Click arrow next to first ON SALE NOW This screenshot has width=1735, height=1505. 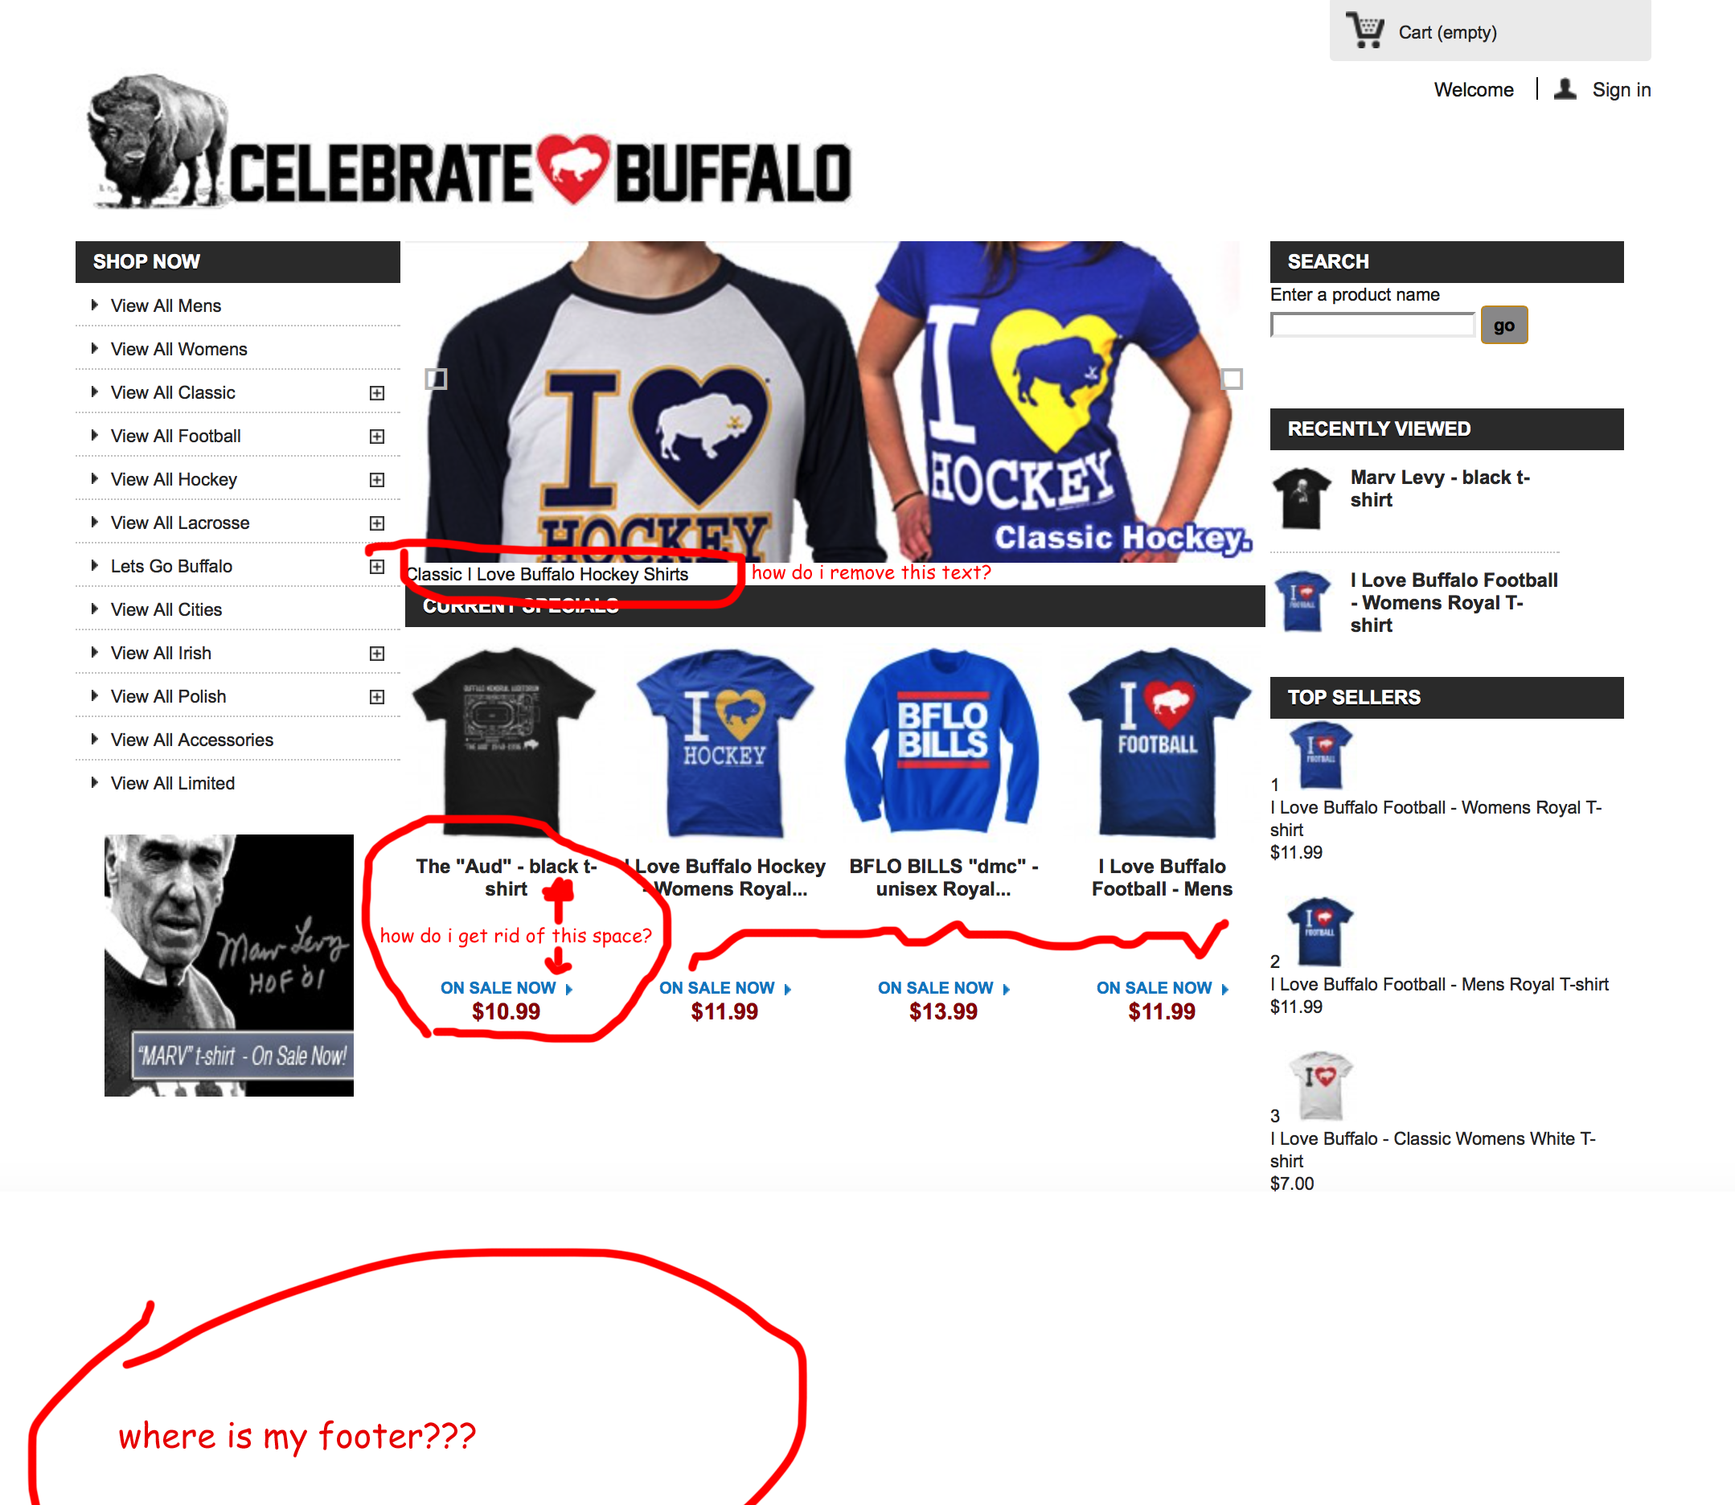click(569, 990)
